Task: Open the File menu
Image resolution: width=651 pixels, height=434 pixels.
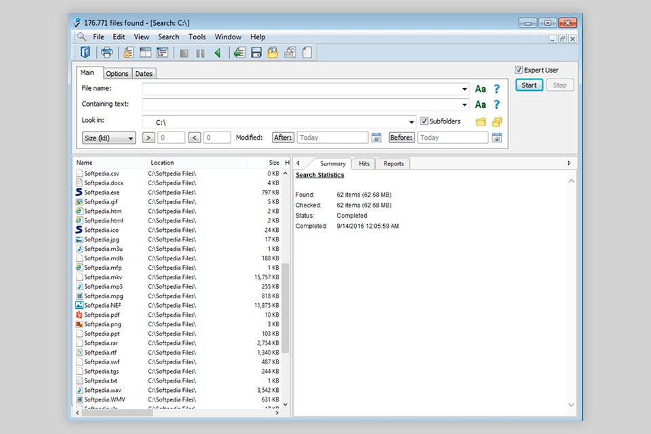Action: 98,37
